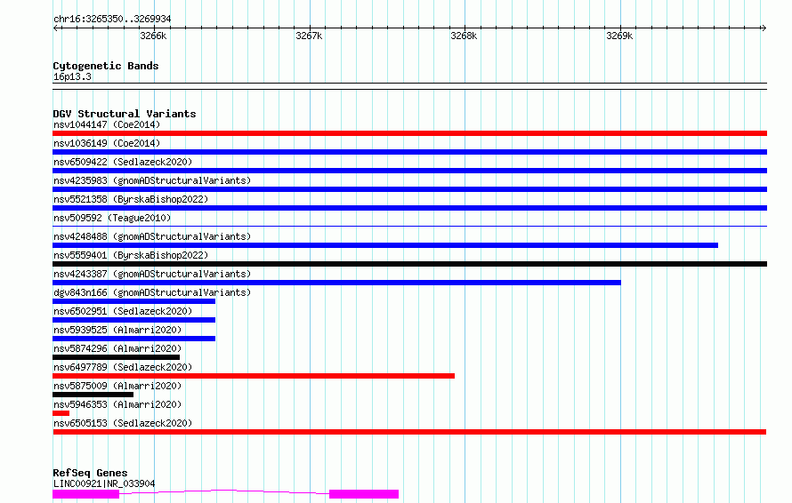Click the 3269k ruler mark

pos(619,36)
